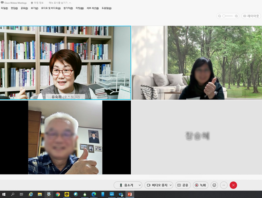Image resolution: width=262 pixels, height=198 pixels.
Task: Collapse menu bar via 메뉴 표시줄 숨기기
Action: click(x=60, y=3)
